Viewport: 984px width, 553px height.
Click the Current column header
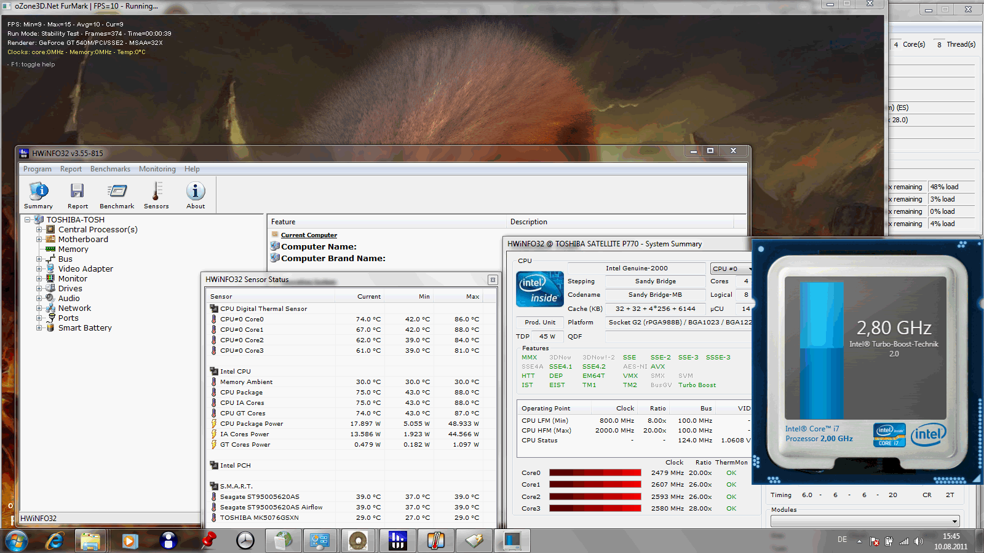[360, 296]
